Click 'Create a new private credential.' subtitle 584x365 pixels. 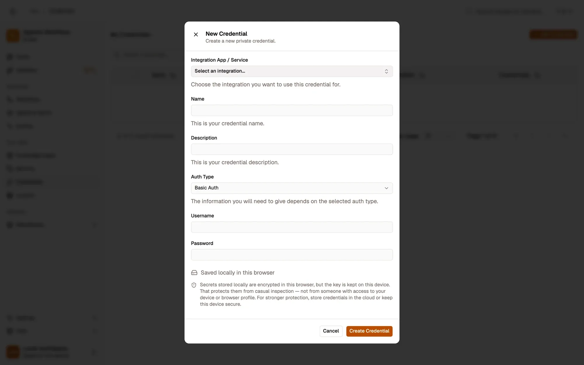tap(240, 41)
